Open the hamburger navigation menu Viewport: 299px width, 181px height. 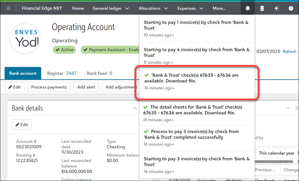point(8,8)
